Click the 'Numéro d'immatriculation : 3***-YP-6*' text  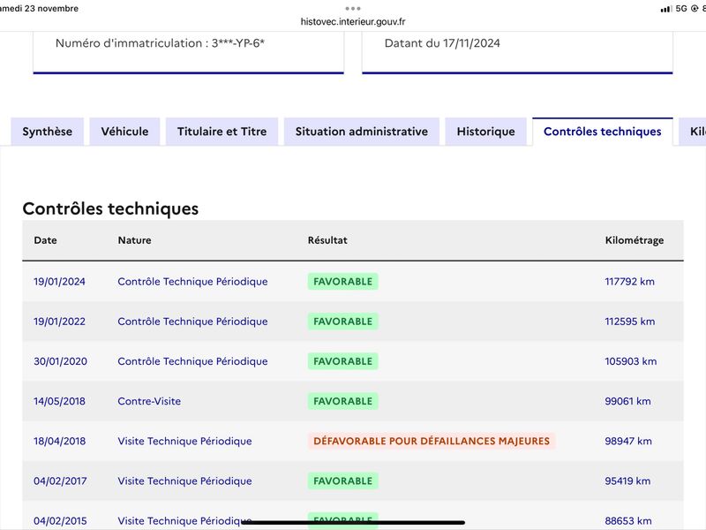(x=160, y=43)
